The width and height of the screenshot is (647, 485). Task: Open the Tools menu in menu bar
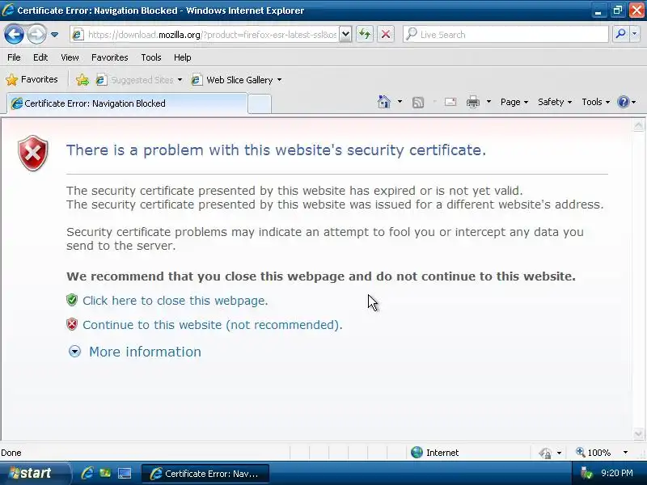[151, 57]
